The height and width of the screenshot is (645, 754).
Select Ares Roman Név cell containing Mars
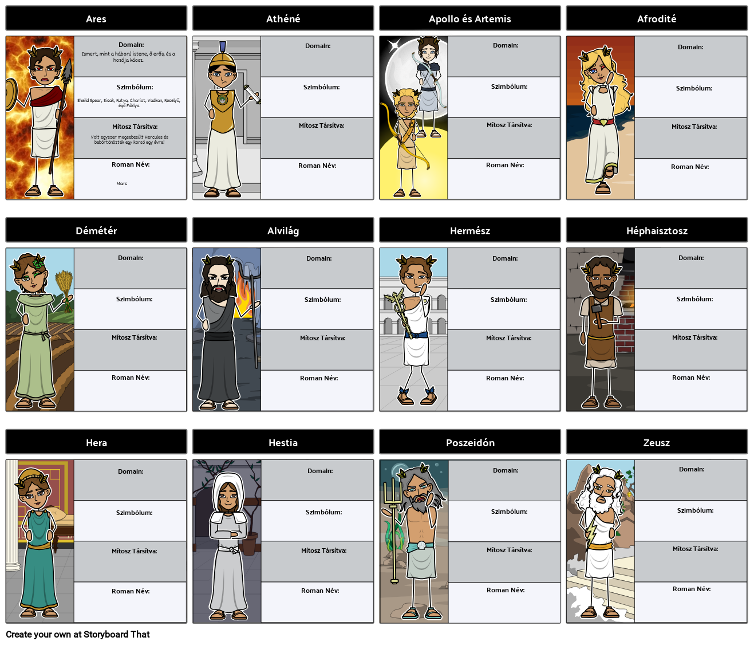(x=131, y=179)
